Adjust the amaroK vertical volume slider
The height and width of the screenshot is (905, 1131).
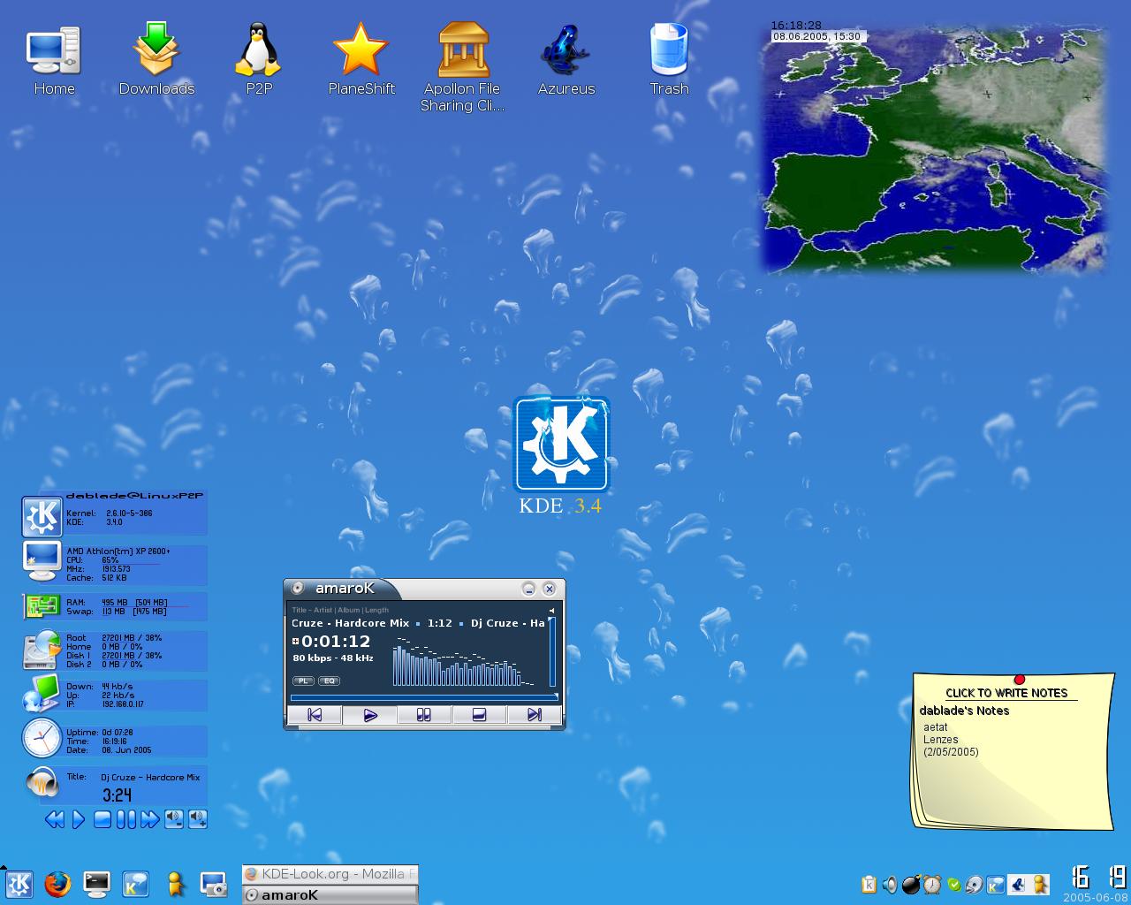coord(552,652)
